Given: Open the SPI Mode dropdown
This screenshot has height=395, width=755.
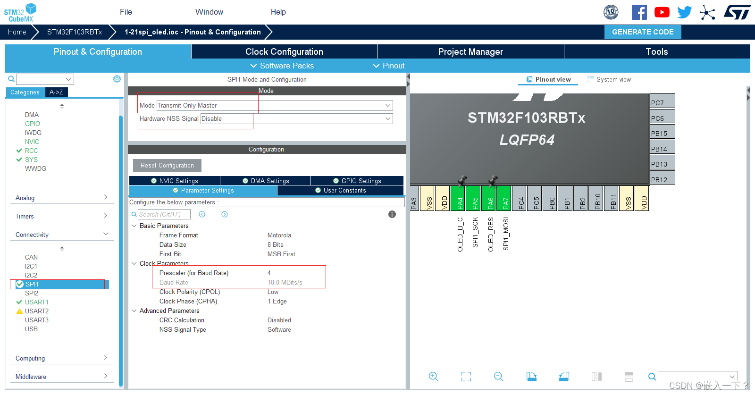Looking at the screenshot, I should [x=275, y=105].
